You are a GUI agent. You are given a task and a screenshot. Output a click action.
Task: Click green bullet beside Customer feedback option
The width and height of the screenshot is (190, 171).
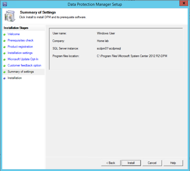(4, 66)
